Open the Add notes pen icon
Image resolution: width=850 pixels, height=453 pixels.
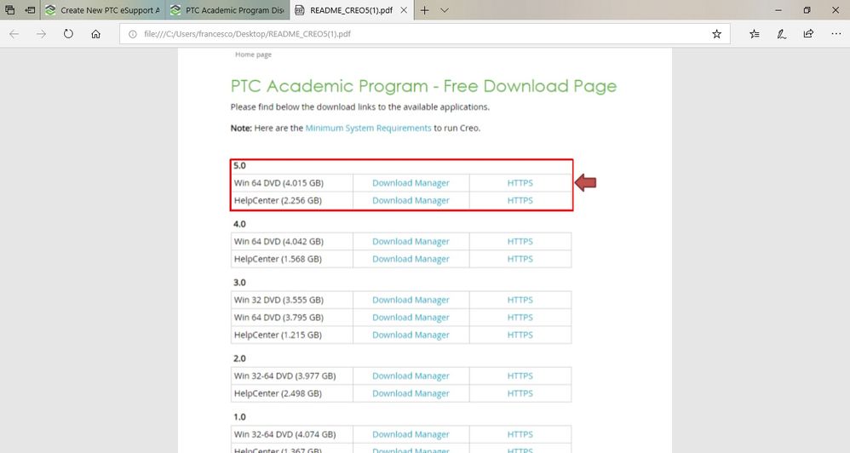coord(781,34)
